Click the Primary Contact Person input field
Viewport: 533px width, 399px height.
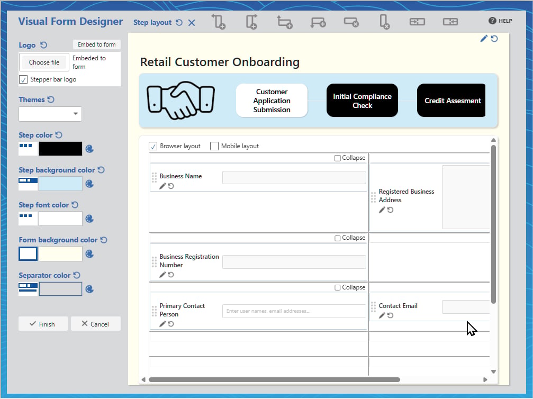294,311
